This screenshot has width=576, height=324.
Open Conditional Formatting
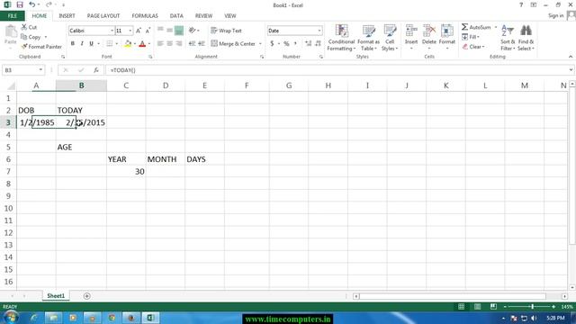(341, 38)
